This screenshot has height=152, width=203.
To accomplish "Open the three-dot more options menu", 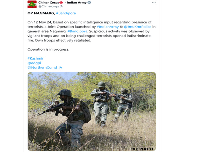I will [154, 3].
